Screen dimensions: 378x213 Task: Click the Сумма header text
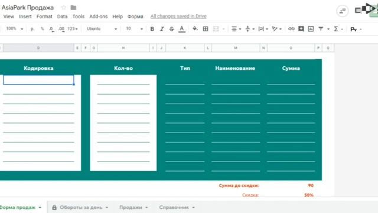pos(291,69)
